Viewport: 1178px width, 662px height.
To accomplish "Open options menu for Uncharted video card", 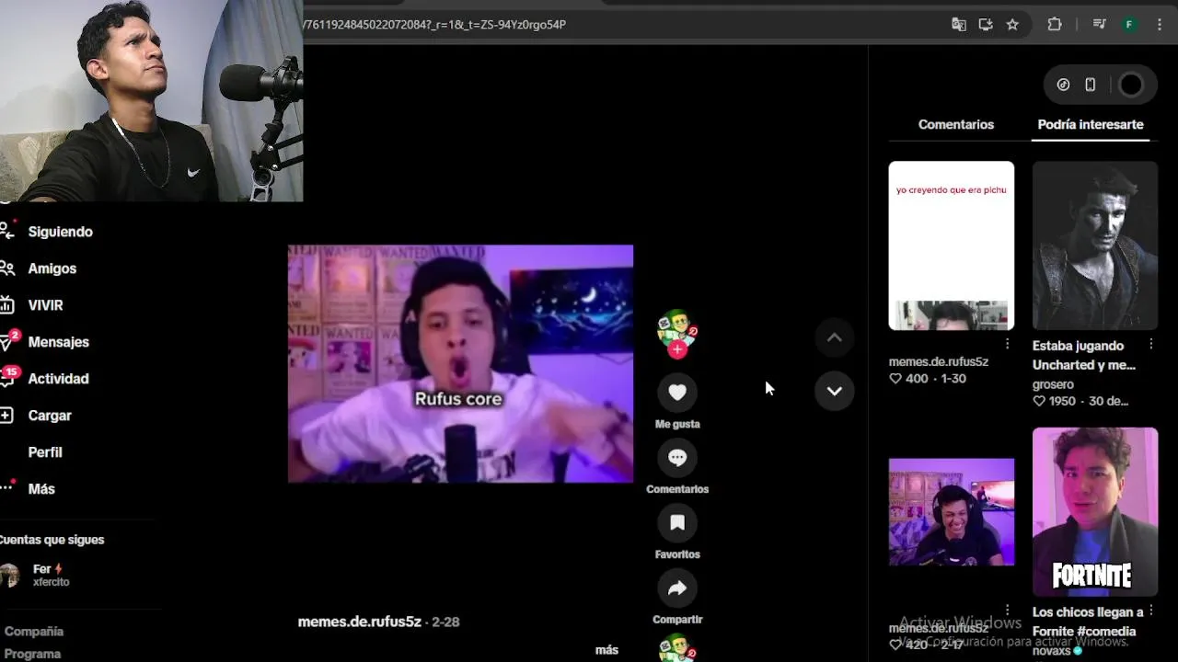I will (1151, 344).
